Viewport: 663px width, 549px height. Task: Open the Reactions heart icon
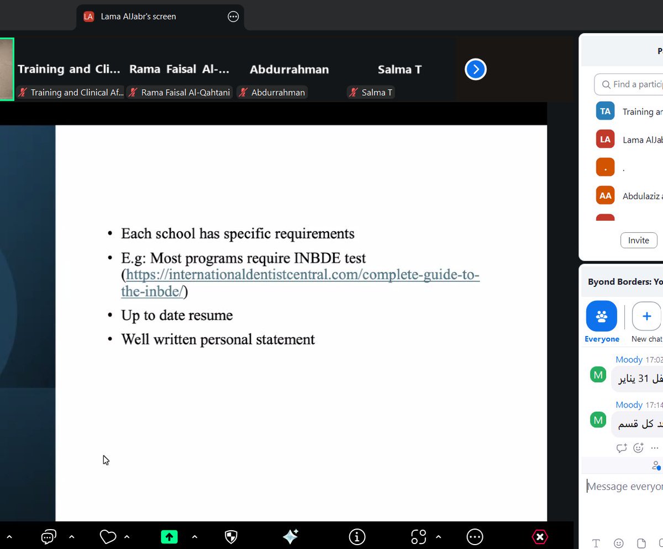click(x=108, y=536)
